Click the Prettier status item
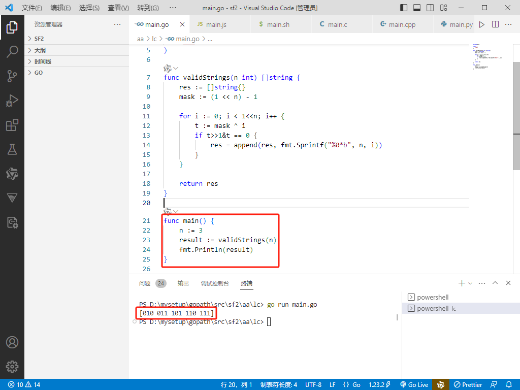 pyautogui.click(x=468, y=384)
